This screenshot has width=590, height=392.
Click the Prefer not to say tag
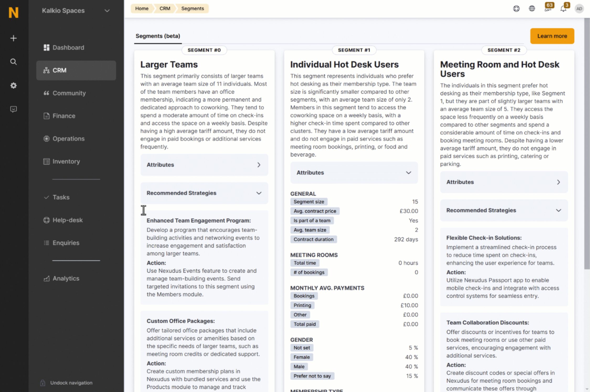point(312,376)
